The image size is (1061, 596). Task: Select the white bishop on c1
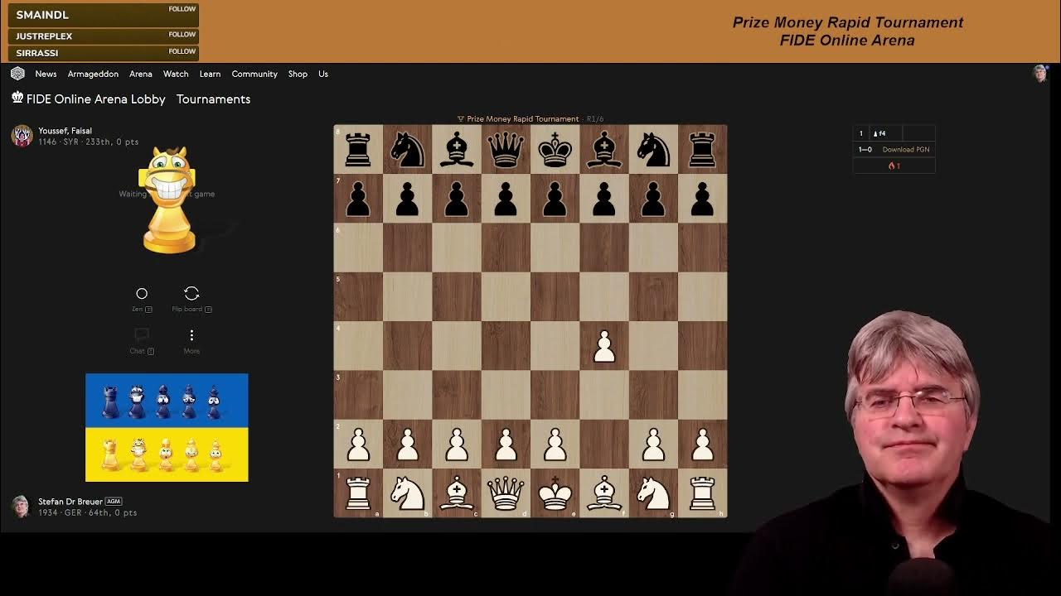click(x=457, y=493)
